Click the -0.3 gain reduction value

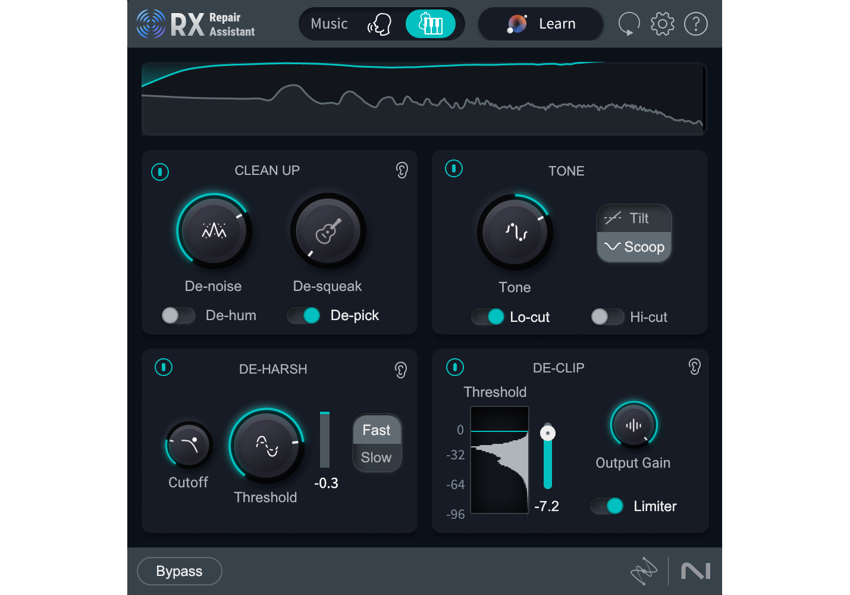point(326,483)
